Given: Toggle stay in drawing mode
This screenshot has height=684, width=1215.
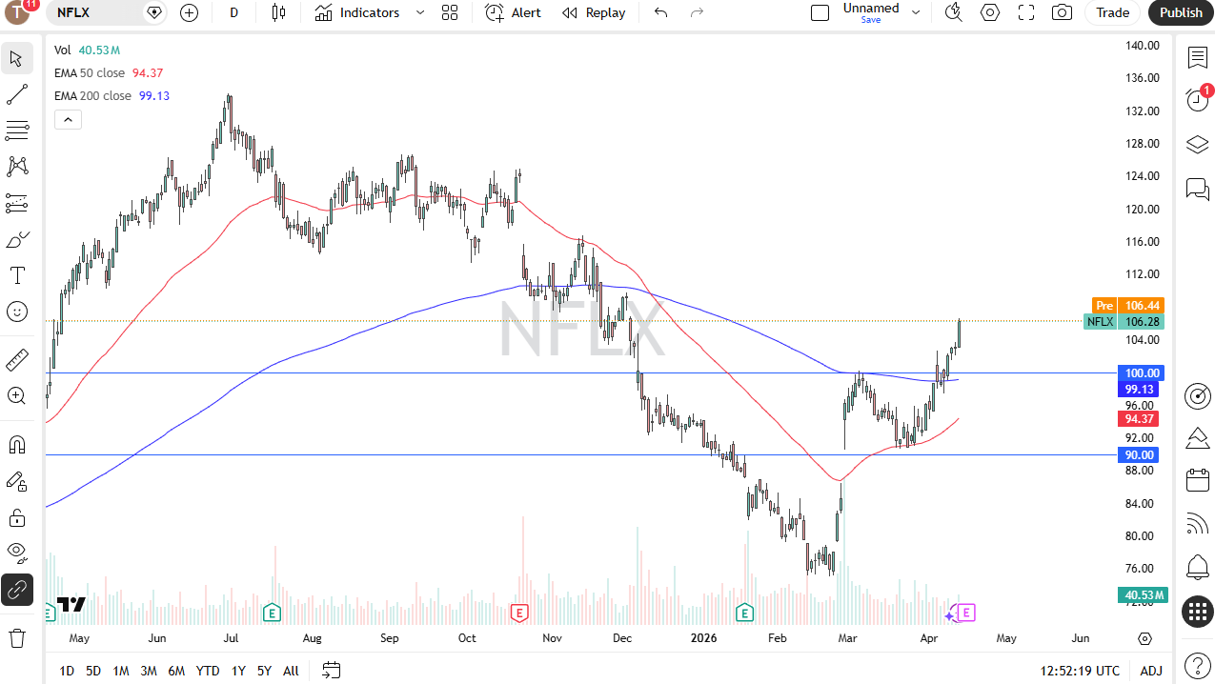Looking at the screenshot, I should [16, 481].
